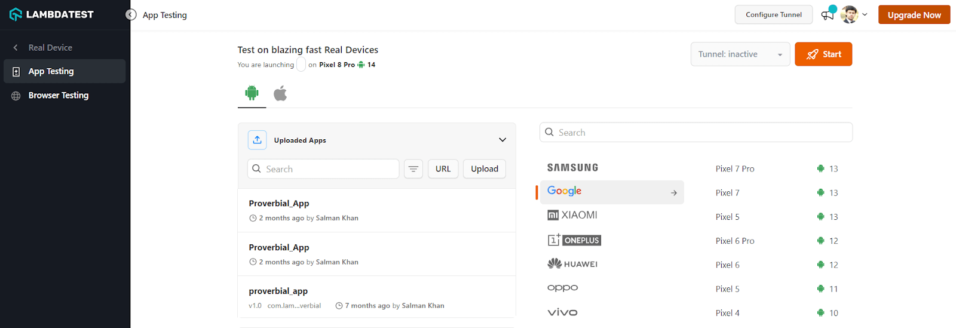Open the Tunnel: inactive dropdown
The height and width of the screenshot is (328, 956).
tap(740, 54)
